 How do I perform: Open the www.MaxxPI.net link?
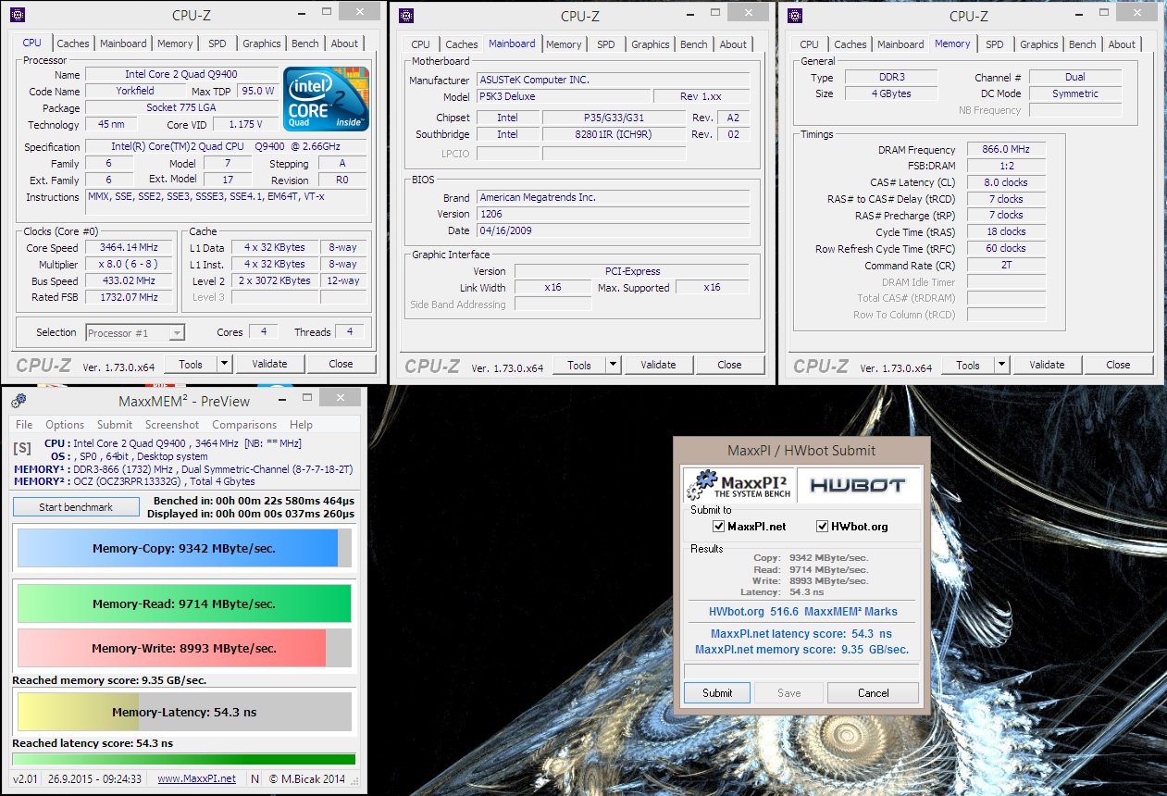(196, 778)
